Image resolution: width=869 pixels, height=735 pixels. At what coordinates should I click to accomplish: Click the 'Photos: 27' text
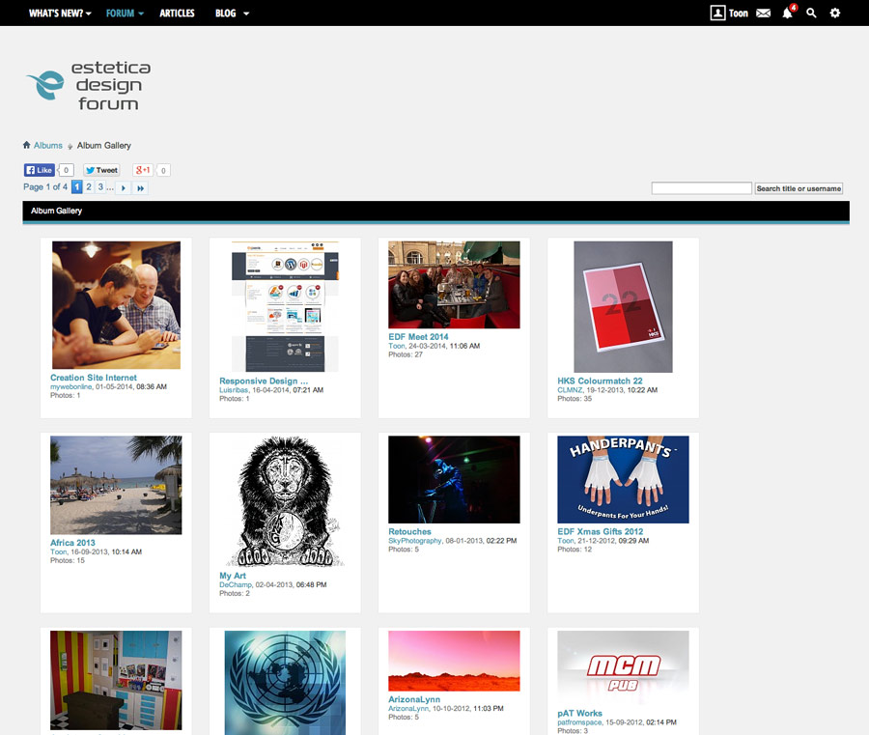(406, 354)
